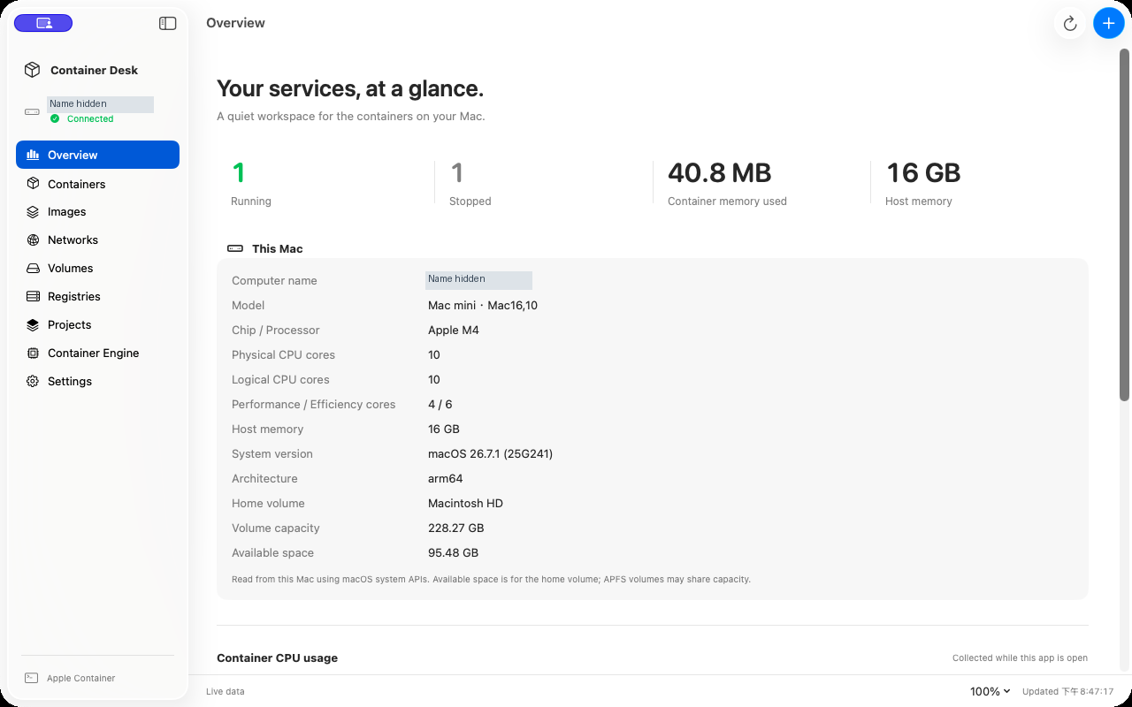This screenshot has height=707, width=1132.
Task: Click the 95.48 GB available space value
Action: point(454,553)
